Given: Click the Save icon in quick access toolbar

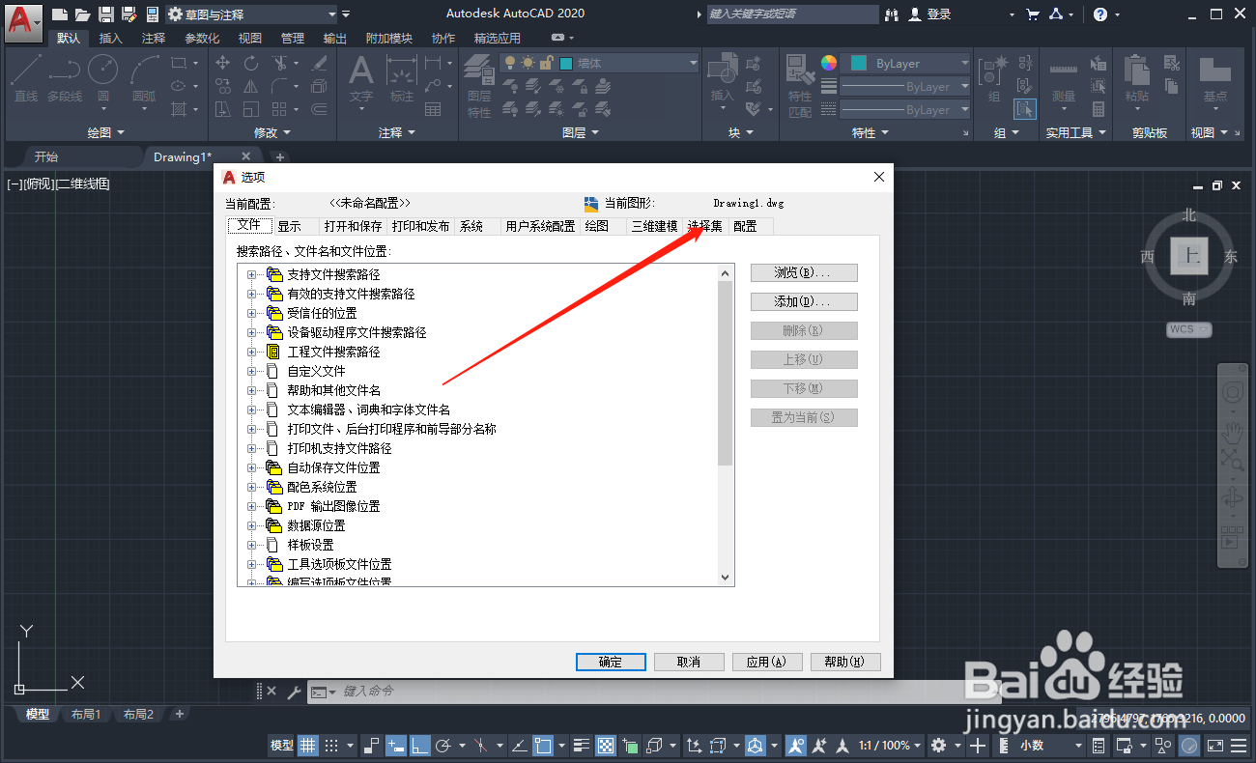Looking at the screenshot, I should point(106,14).
